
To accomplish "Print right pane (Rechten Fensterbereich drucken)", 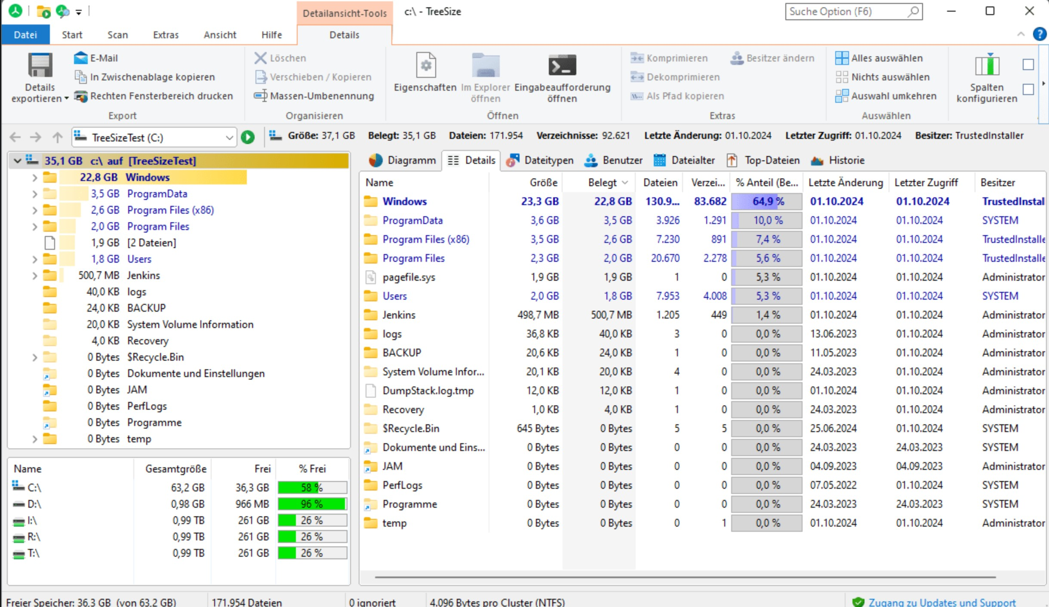I will click(154, 96).
